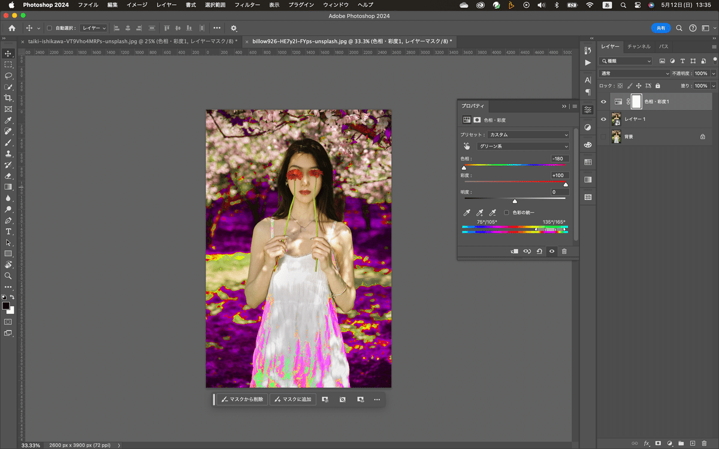
Task: Select the Horizontal Type tool
Action: pos(8,232)
